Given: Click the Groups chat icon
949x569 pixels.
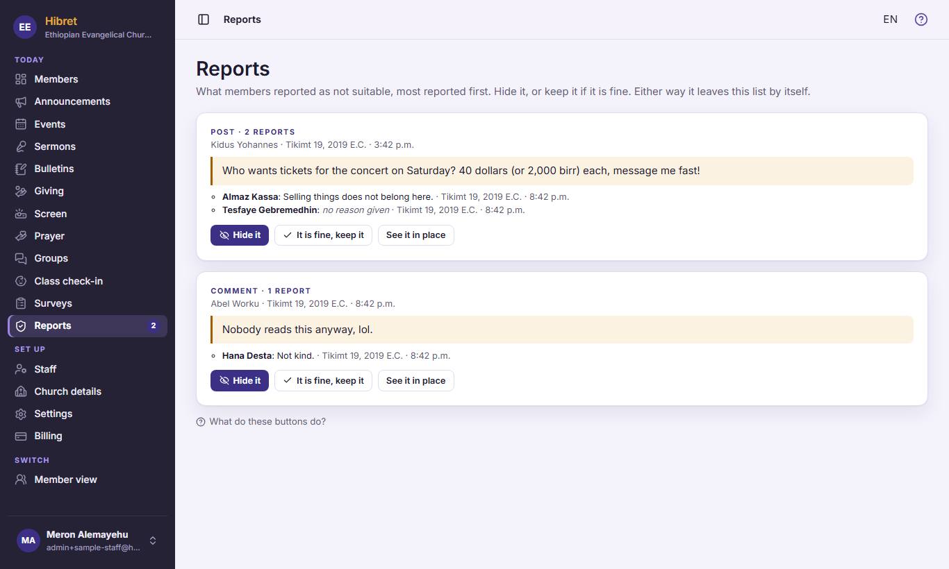Looking at the screenshot, I should click(x=21, y=258).
